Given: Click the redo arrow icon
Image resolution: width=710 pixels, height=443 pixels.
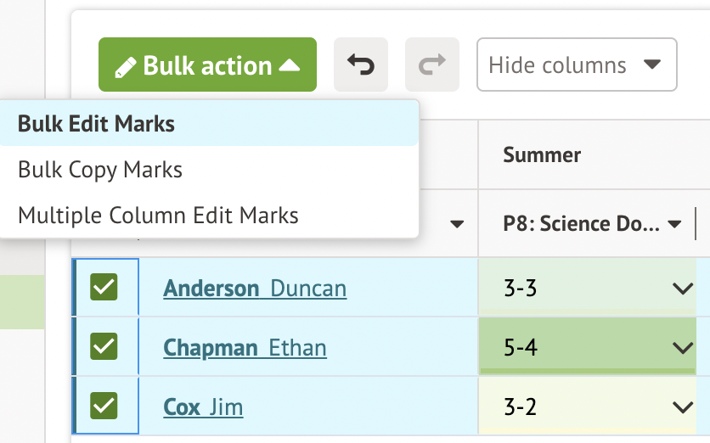Looking at the screenshot, I should [432, 64].
